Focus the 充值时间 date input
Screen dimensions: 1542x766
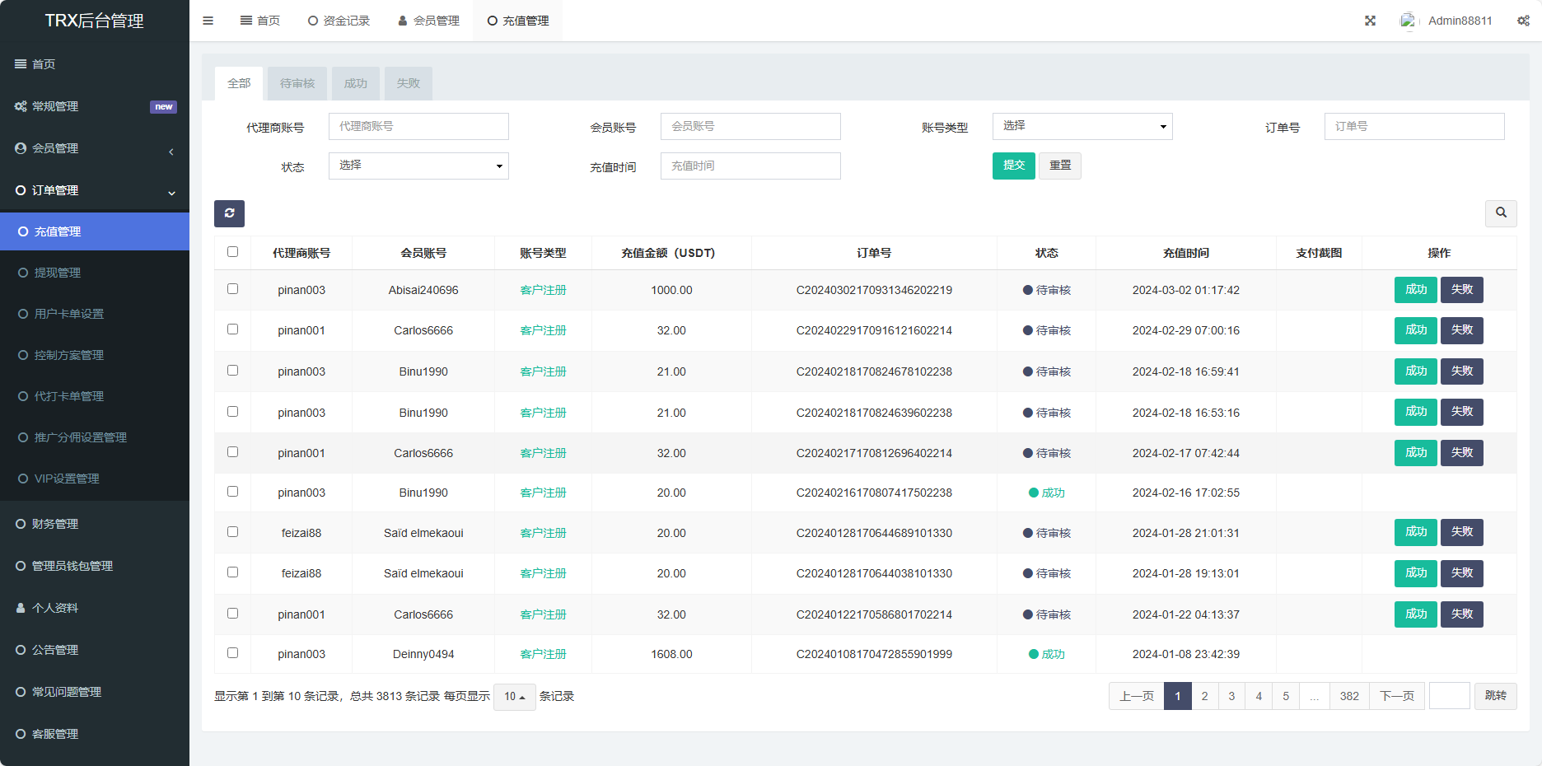750,166
